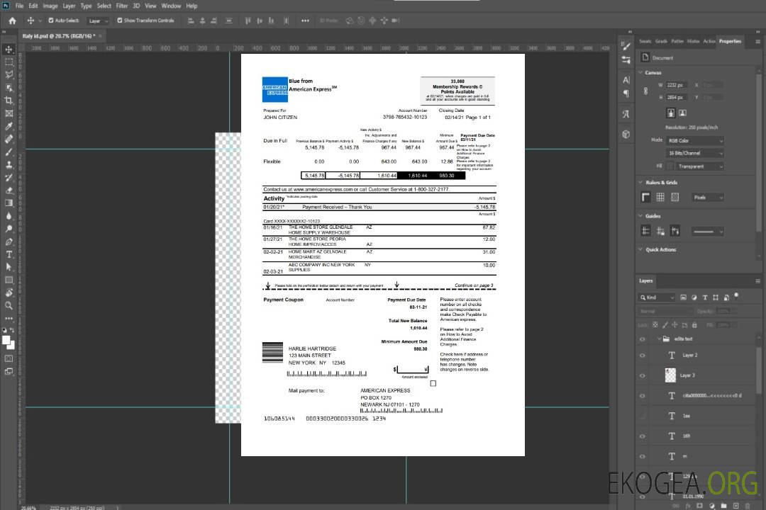Click the create new layer icon
Screen dimensions: 766x510
point(736,506)
